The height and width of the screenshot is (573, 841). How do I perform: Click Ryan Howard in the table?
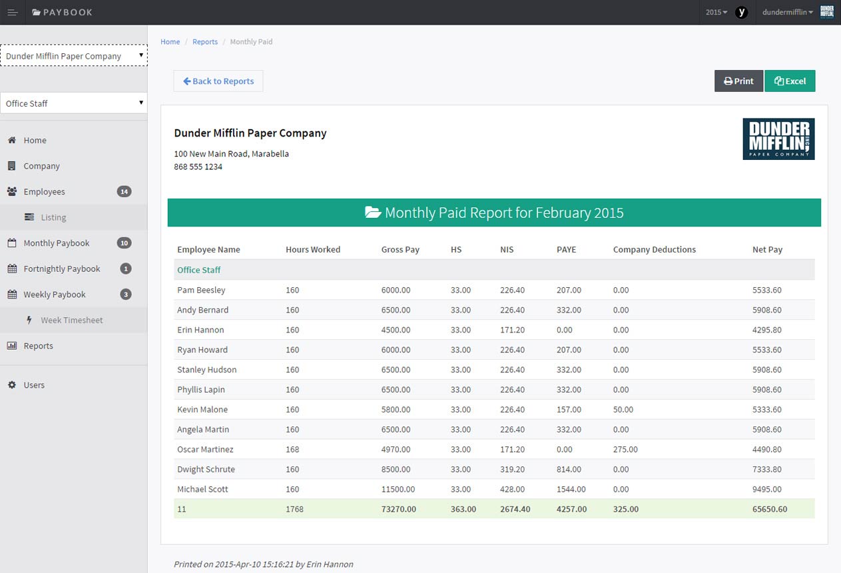point(202,350)
